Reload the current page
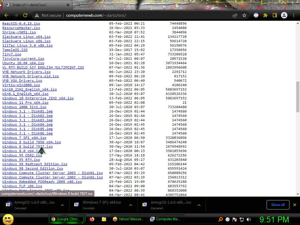The image size is (300, 225). coord(25,15)
